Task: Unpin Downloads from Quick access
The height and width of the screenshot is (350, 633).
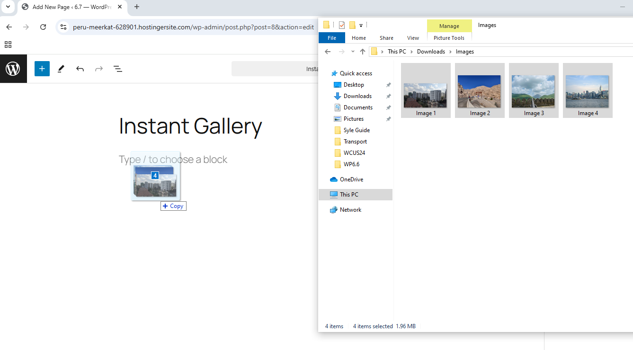Action: (388, 96)
